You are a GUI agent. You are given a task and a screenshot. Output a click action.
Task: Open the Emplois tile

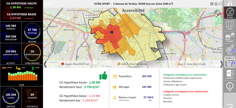click(x=11, y=97)
